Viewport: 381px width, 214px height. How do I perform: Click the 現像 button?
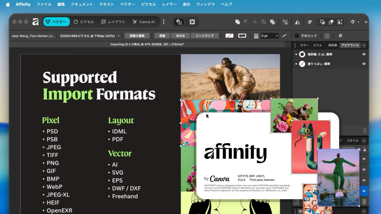(x=162, y=36)
